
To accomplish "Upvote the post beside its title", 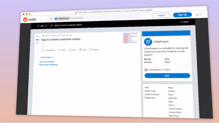I will (x=37, y=37).
